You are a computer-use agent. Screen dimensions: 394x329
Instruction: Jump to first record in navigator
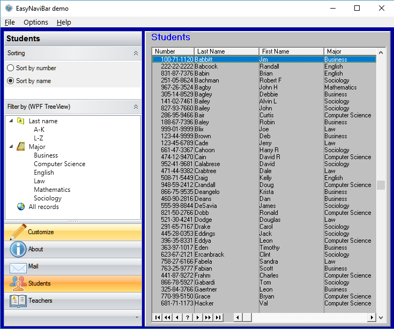tap(158, 318)
